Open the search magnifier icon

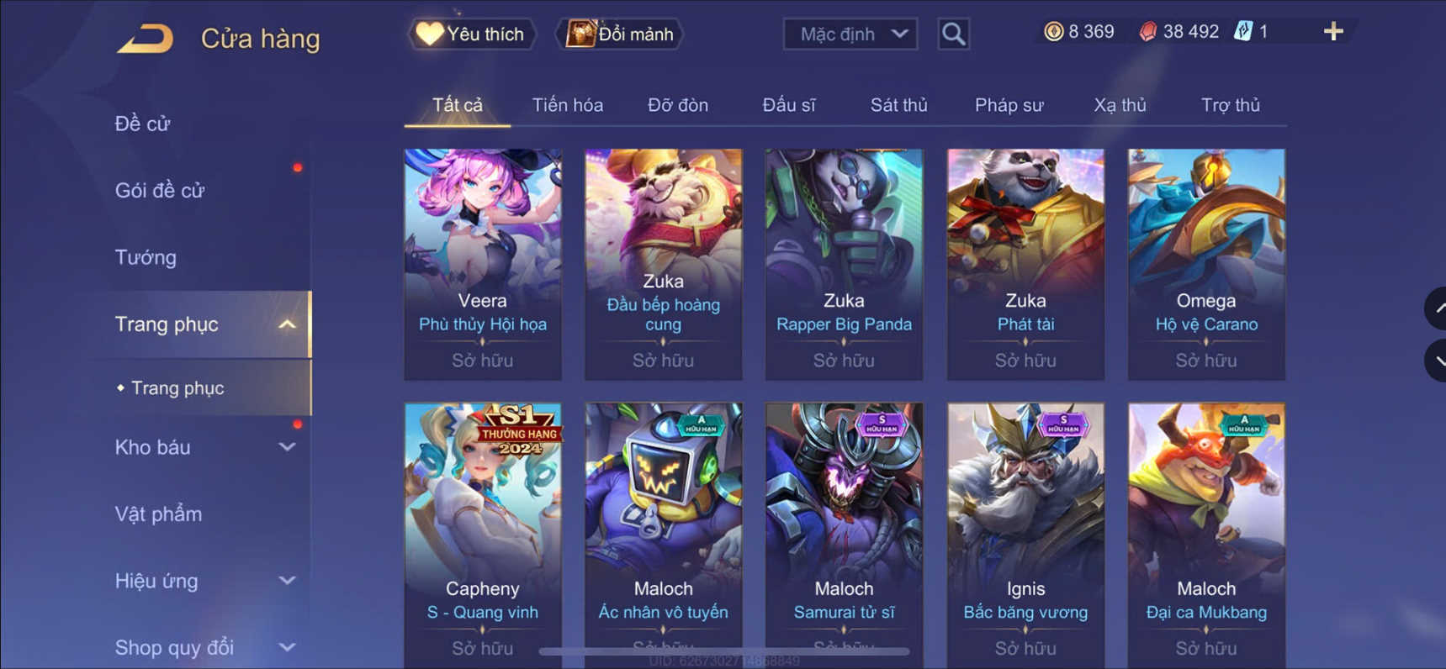(x=953, y=34)
